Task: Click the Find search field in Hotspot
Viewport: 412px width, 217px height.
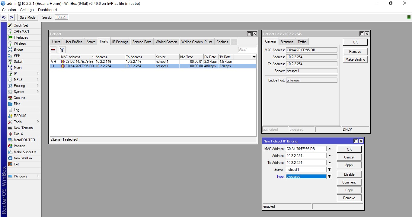Action: (x=247, y=50)
